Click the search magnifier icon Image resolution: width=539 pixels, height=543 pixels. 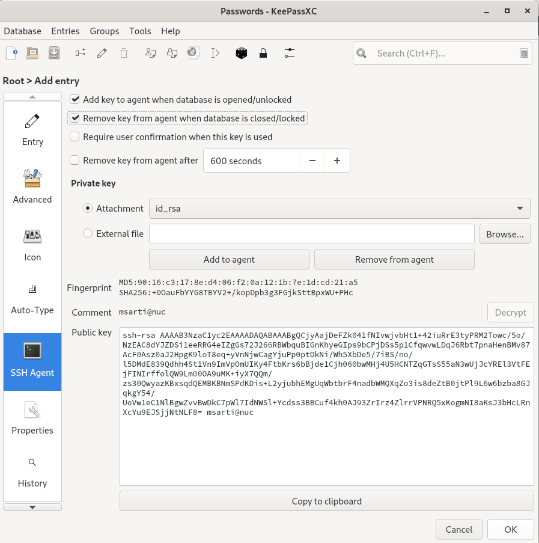pos(362,54)
